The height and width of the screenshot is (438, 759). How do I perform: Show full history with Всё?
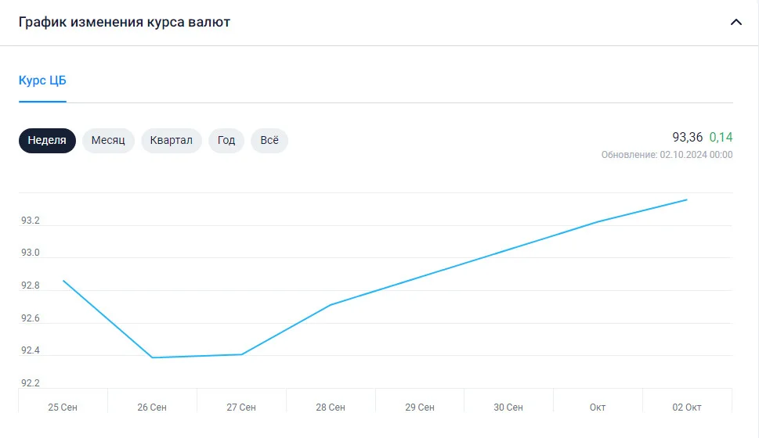[x=269, y=140]
